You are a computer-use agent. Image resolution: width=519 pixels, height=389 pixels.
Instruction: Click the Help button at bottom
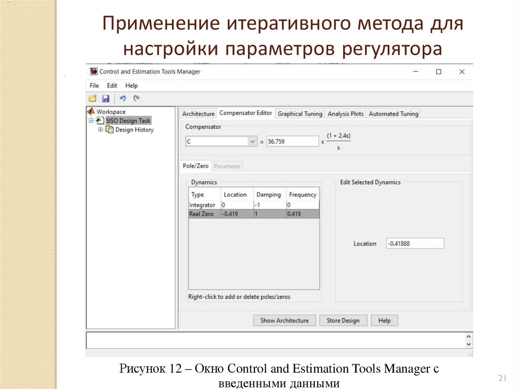pyautogui.click(x=384, y=321)
